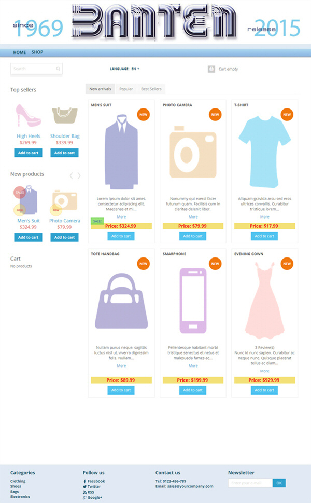Click the Facebook icon in the footer
Image resolution: width=311 pixels, height=503 pixels.
click(x=84, y=482)
